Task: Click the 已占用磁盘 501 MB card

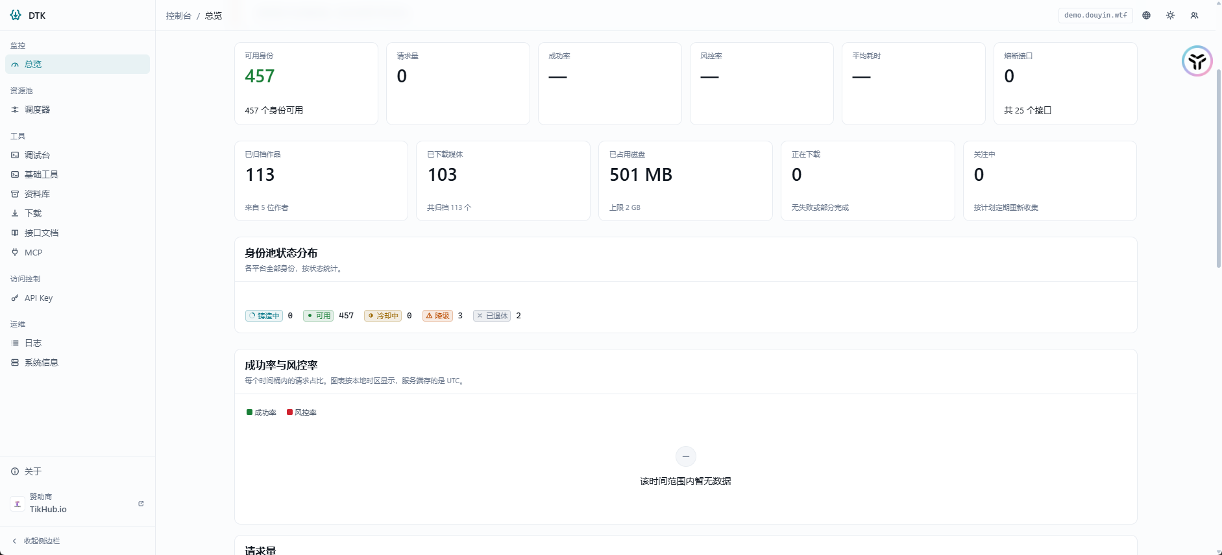Action: point(685,181)
